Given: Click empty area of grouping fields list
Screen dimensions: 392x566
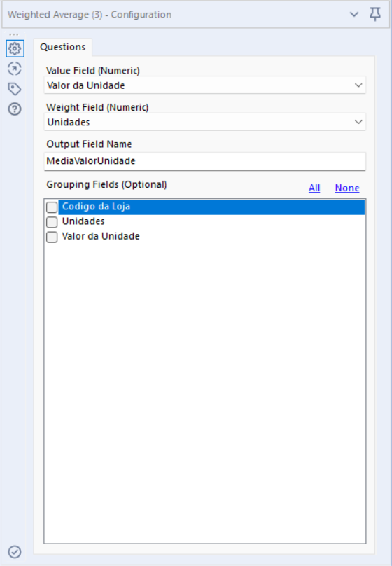Looking at the screenshot, I should 205,394.
